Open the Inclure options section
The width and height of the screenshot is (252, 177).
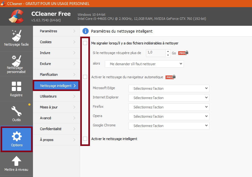(56, 53)
